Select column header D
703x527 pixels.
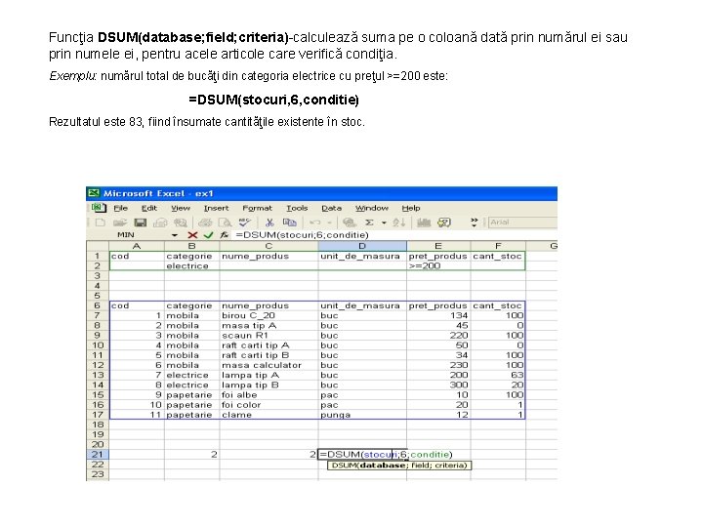tap(362, 246)
